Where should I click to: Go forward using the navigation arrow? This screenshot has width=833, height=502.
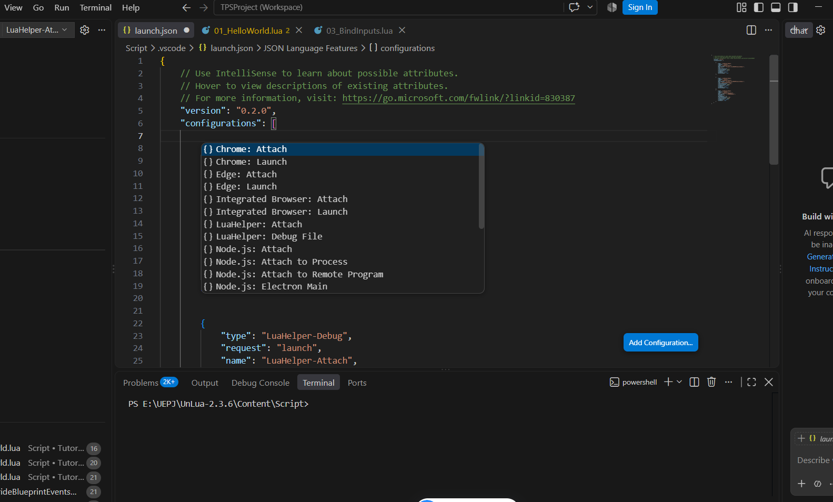pyautogui.click(x=204, y=7)
